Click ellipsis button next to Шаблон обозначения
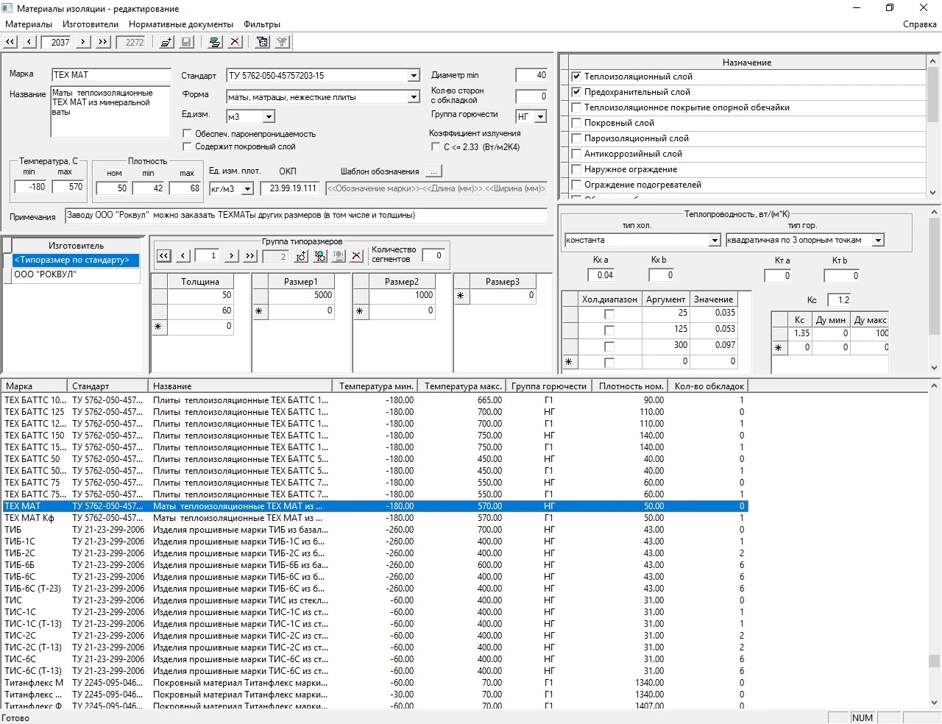The image size is (942, 724). pos(433,171)
